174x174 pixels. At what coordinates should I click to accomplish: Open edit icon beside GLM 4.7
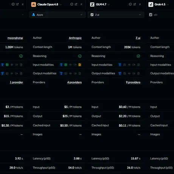tap(135, 4)
